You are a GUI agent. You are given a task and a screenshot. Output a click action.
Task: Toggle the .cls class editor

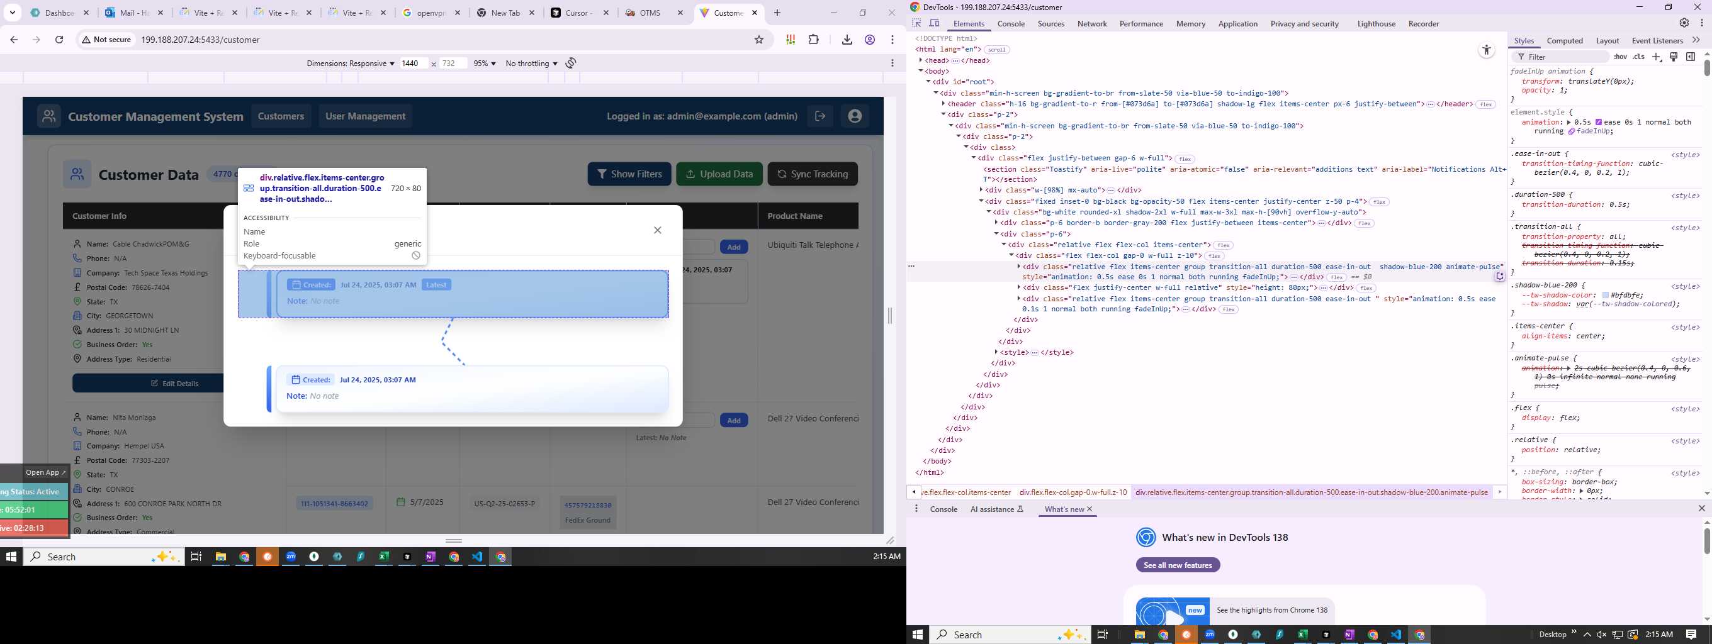click(x=1639, y=57)
